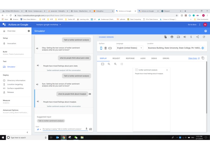The width and height of the screenshot is (210, 149).
Task: Click the share simulator icon
Action: pos(198,37)
